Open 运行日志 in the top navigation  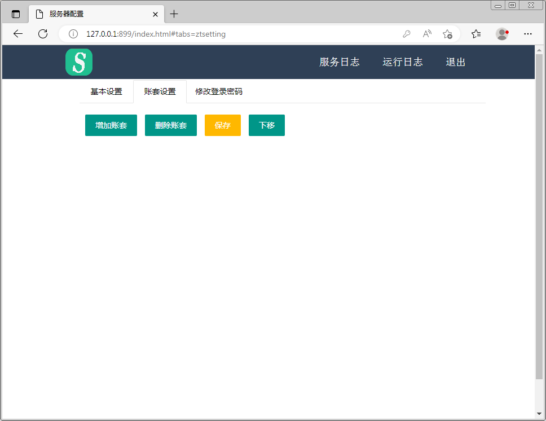(x=403, y=62)
